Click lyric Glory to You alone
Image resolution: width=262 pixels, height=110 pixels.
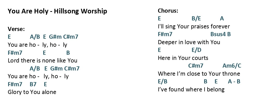(32, 92)
